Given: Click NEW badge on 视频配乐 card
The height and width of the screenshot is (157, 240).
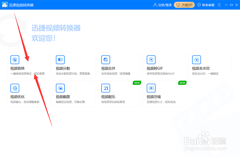Looking at the screenshot, I should [x=137, y=83].
